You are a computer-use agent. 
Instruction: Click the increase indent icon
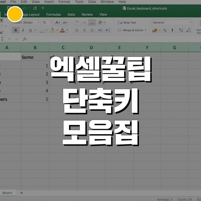pos(108,30)
